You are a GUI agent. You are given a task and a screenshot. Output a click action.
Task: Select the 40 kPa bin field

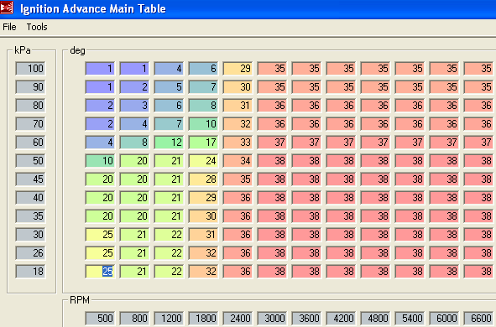(30, 198)
